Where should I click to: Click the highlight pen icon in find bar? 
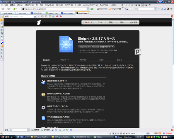[53, 130]
